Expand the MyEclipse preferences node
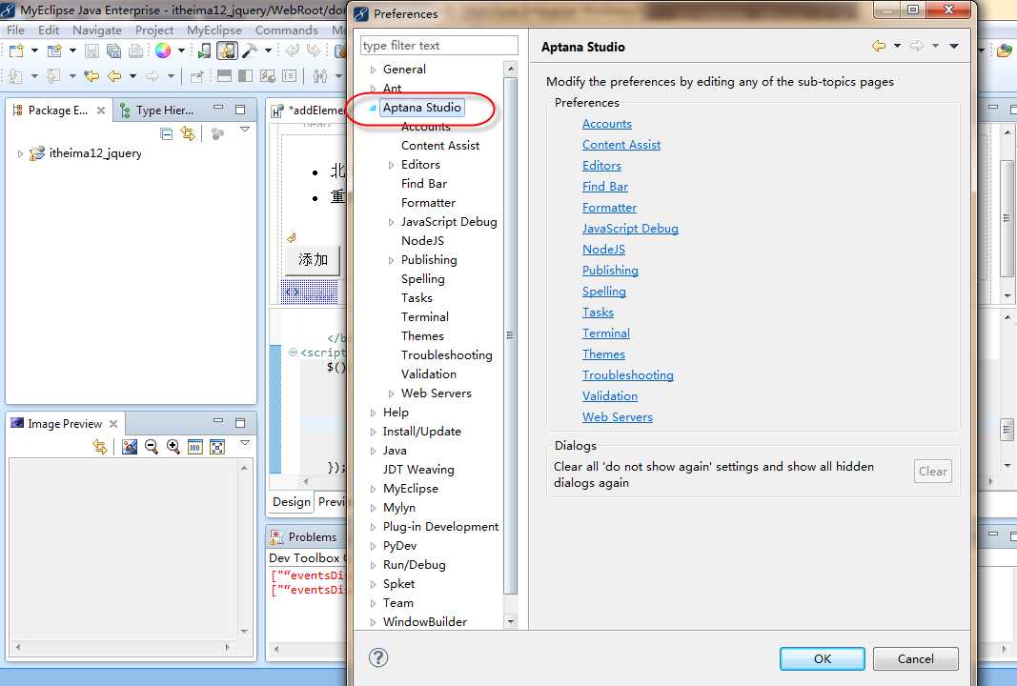Screen dimensions: 1017x686 coord(373,489)
